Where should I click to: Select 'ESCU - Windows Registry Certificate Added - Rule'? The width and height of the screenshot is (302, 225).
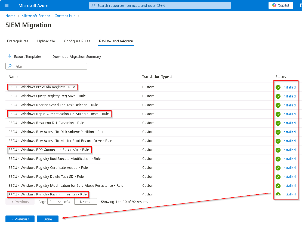point(48,168)
